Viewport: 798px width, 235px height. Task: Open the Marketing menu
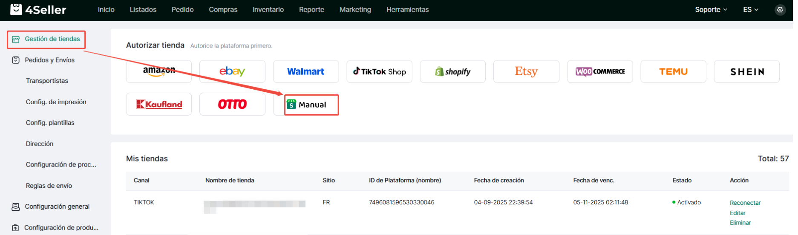355,9
